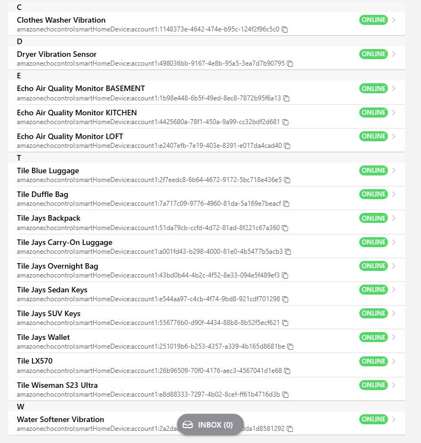Select the Tile Jays Overnight Bag entry
The height and width of the screenshot is (443, 421).
tap(57, 266)
